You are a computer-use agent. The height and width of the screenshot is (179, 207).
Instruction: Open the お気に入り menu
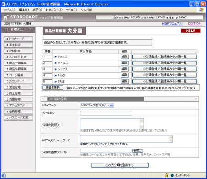[54, 10]
